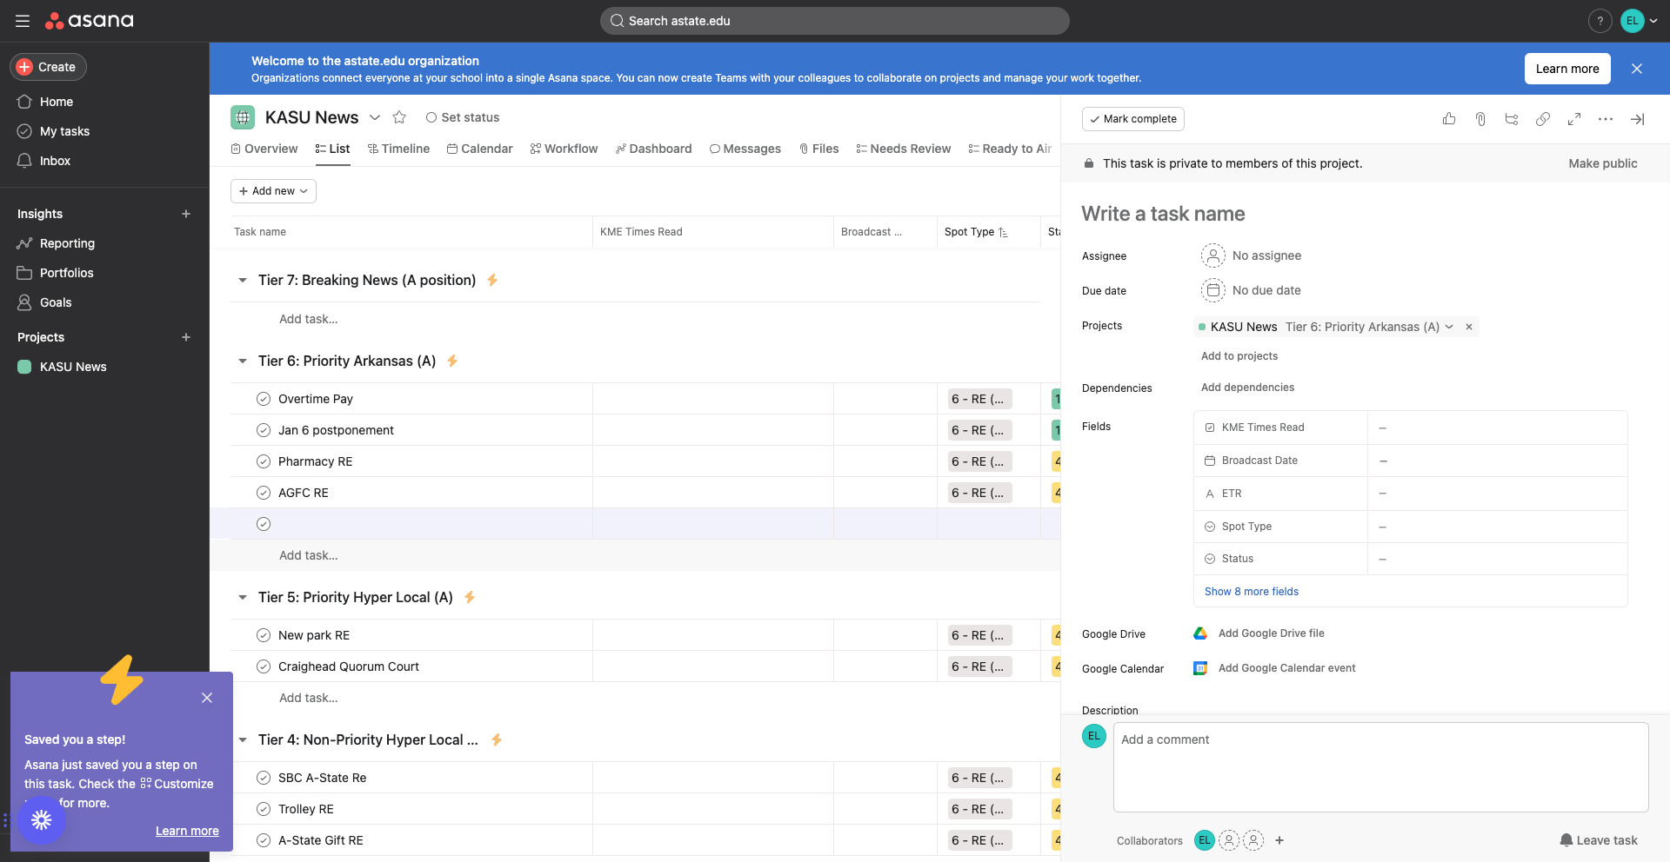Open the KASU News project dropdown arrow
The image size is (1670, 862).
375,117
